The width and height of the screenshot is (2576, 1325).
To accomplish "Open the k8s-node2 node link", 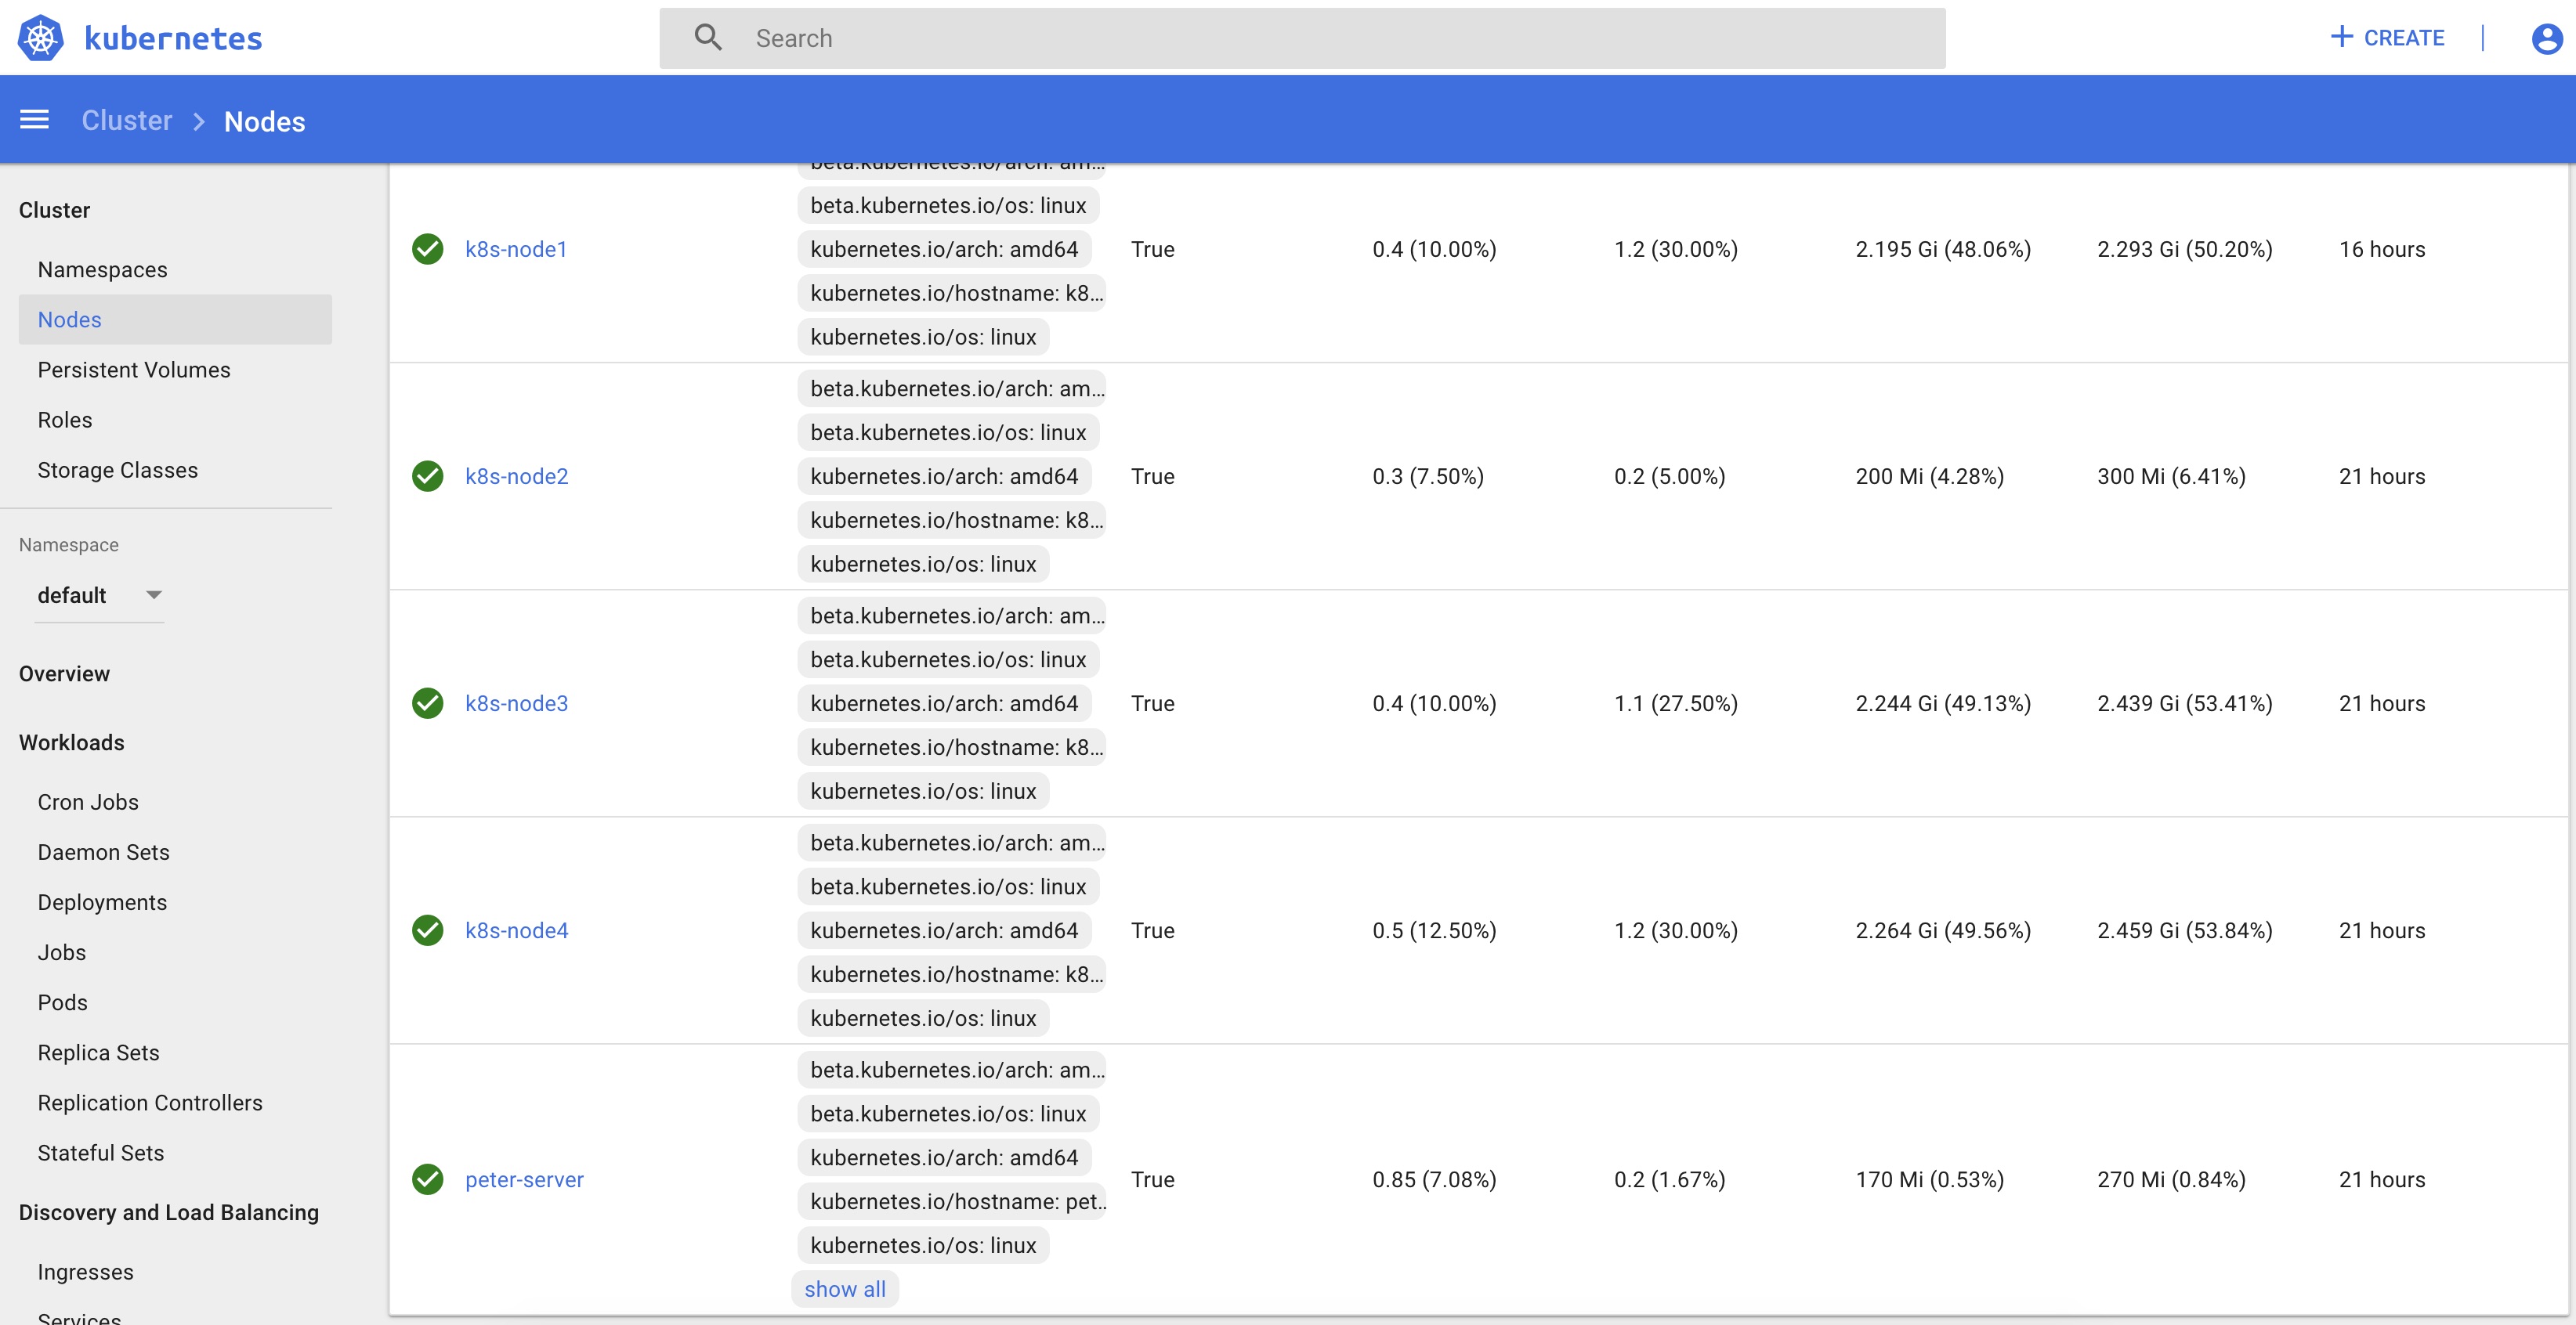I will tap(516, 477).
